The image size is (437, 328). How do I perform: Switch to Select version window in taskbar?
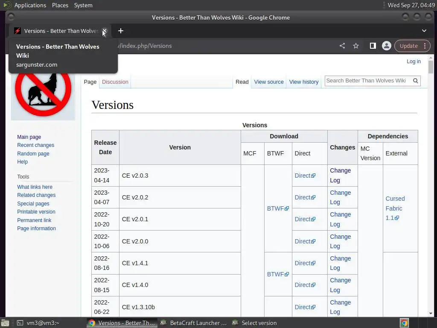(254, 323)
